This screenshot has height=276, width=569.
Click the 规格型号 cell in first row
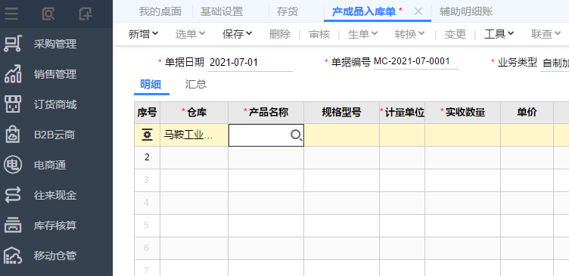pos(342,135)
